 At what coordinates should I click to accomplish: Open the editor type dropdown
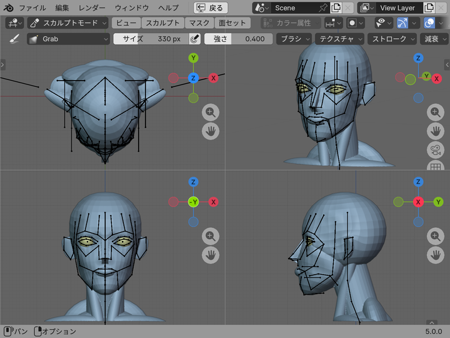14,23
